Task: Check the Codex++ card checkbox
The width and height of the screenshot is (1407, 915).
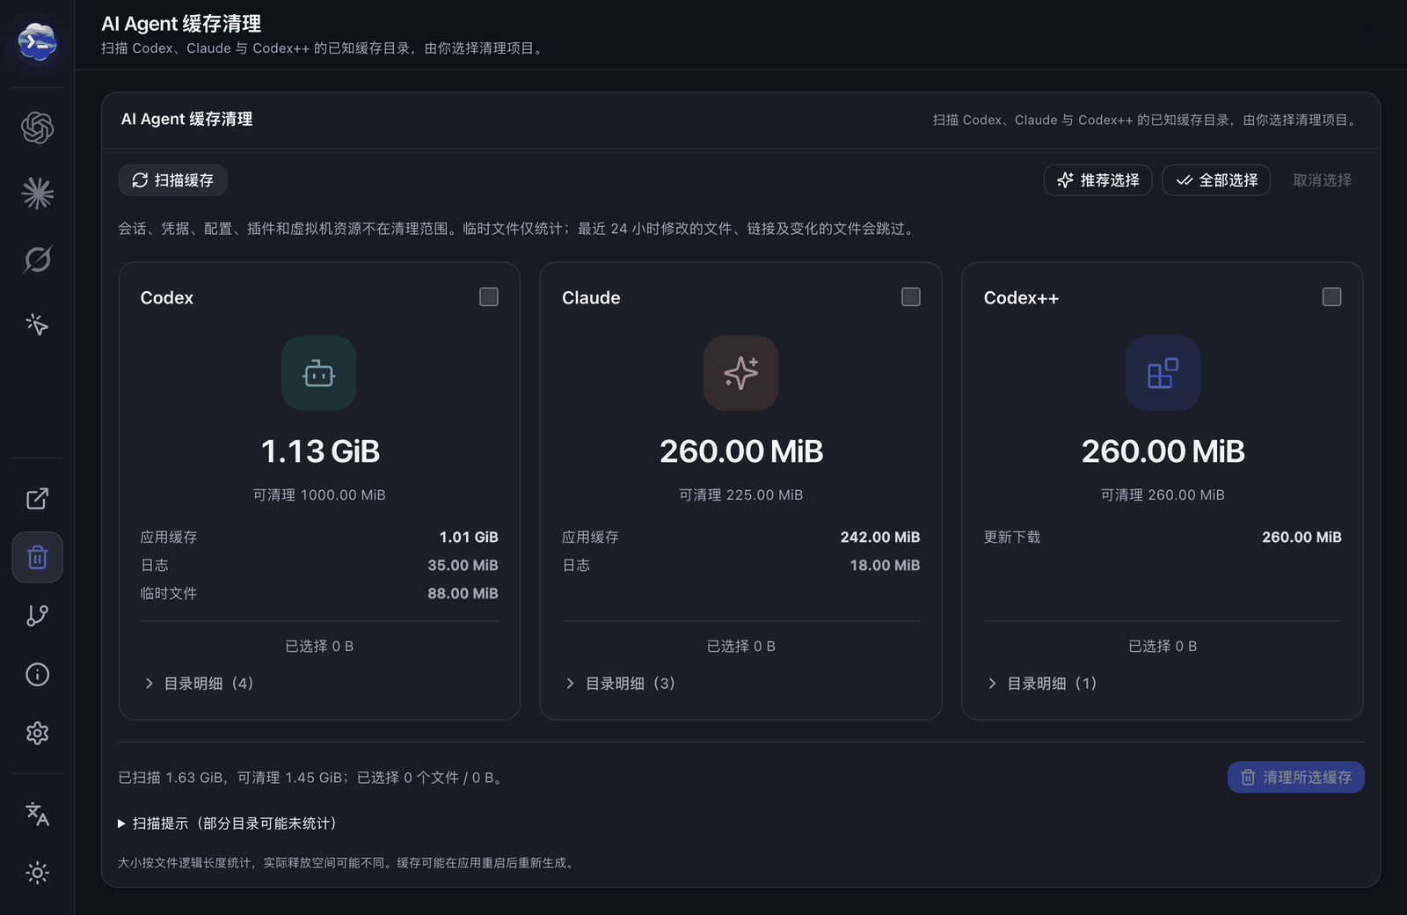Action: pos(1332,297)
